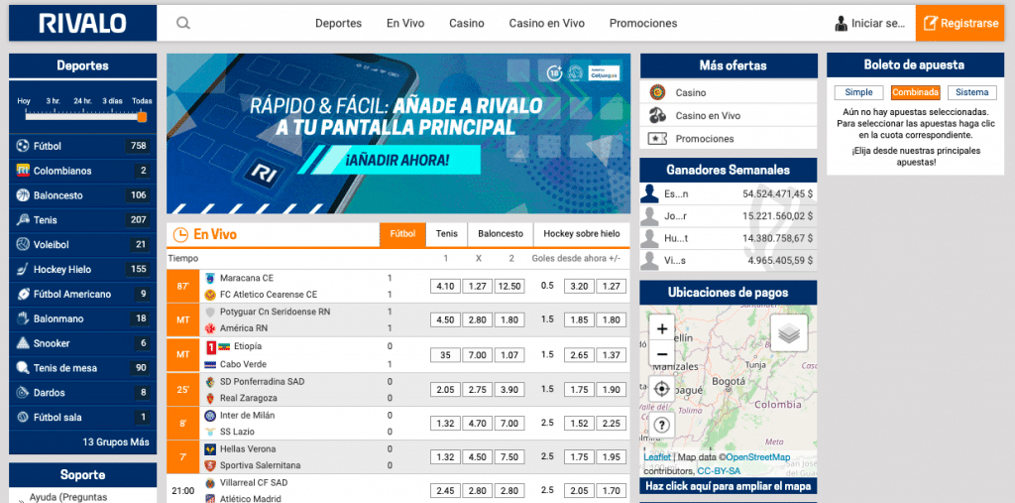The height and width of the screenshot is (503, 1015).
Task: Click the orange time-range slider handle
Action: pos(142,117)
